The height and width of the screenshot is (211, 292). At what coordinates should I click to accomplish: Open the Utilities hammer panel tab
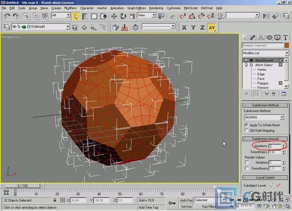(285, 38)
